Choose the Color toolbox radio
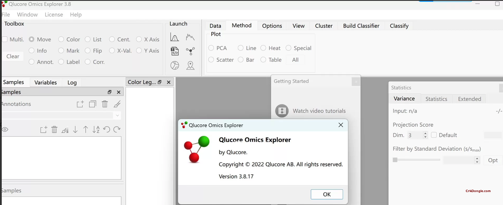This screenshot has width=503, height=205. [61, 39]
